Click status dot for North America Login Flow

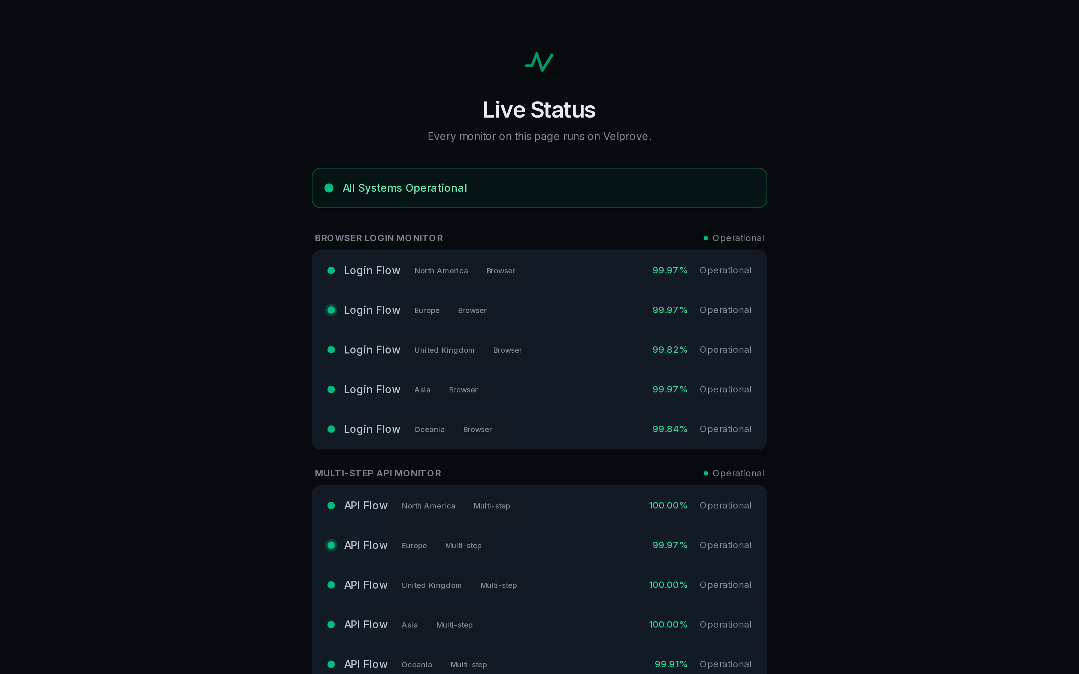pyautogui.click(x=331, y=270)
